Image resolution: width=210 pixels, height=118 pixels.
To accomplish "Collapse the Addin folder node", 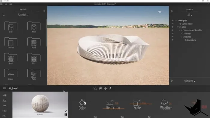I will (178, 27).
